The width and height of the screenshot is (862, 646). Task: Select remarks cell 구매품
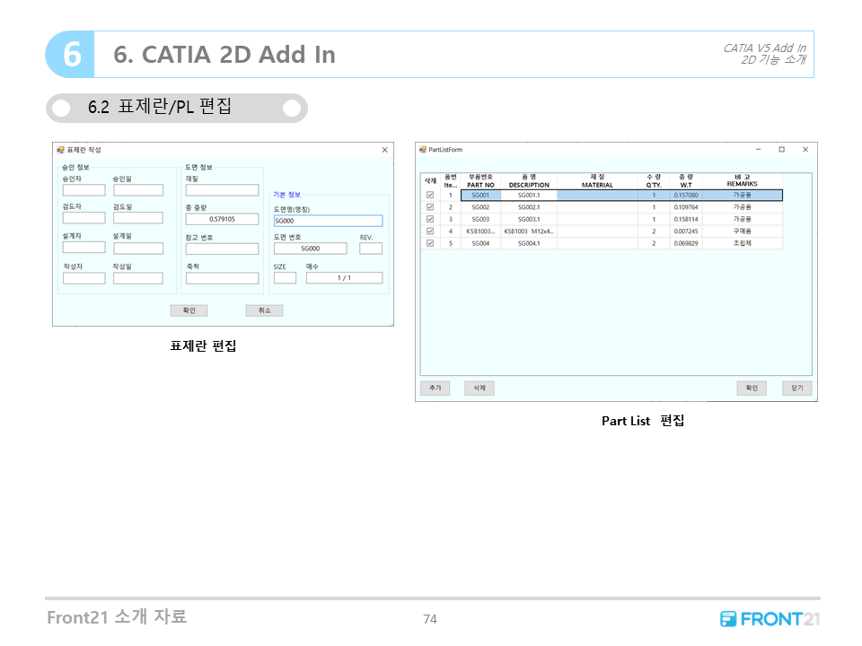click(743, 231)
